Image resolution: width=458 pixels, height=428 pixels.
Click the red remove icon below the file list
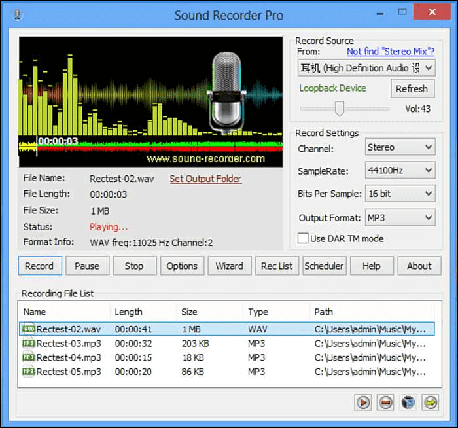[386, 402]
